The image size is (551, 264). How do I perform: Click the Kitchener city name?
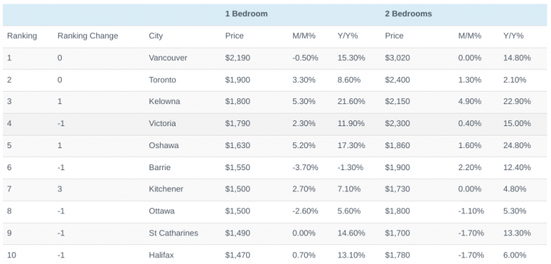click(x=166, y=189)
